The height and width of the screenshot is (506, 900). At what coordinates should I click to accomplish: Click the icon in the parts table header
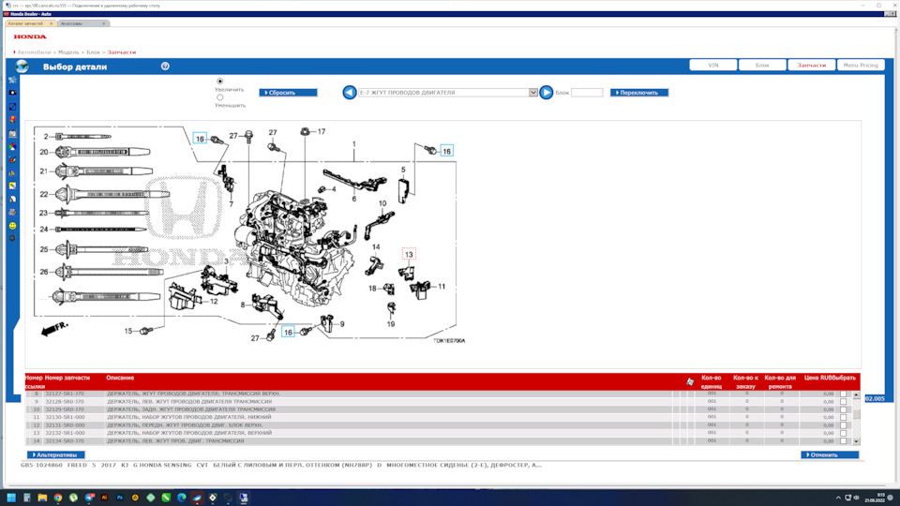[x=690, y=381]
